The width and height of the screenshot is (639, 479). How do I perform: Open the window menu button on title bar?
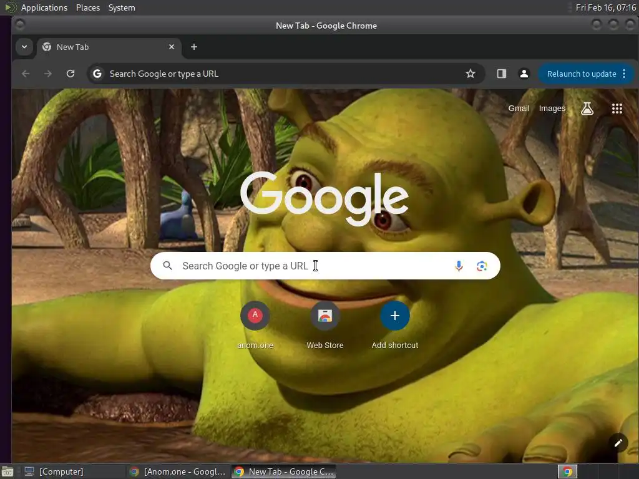[x=19, y=25]
